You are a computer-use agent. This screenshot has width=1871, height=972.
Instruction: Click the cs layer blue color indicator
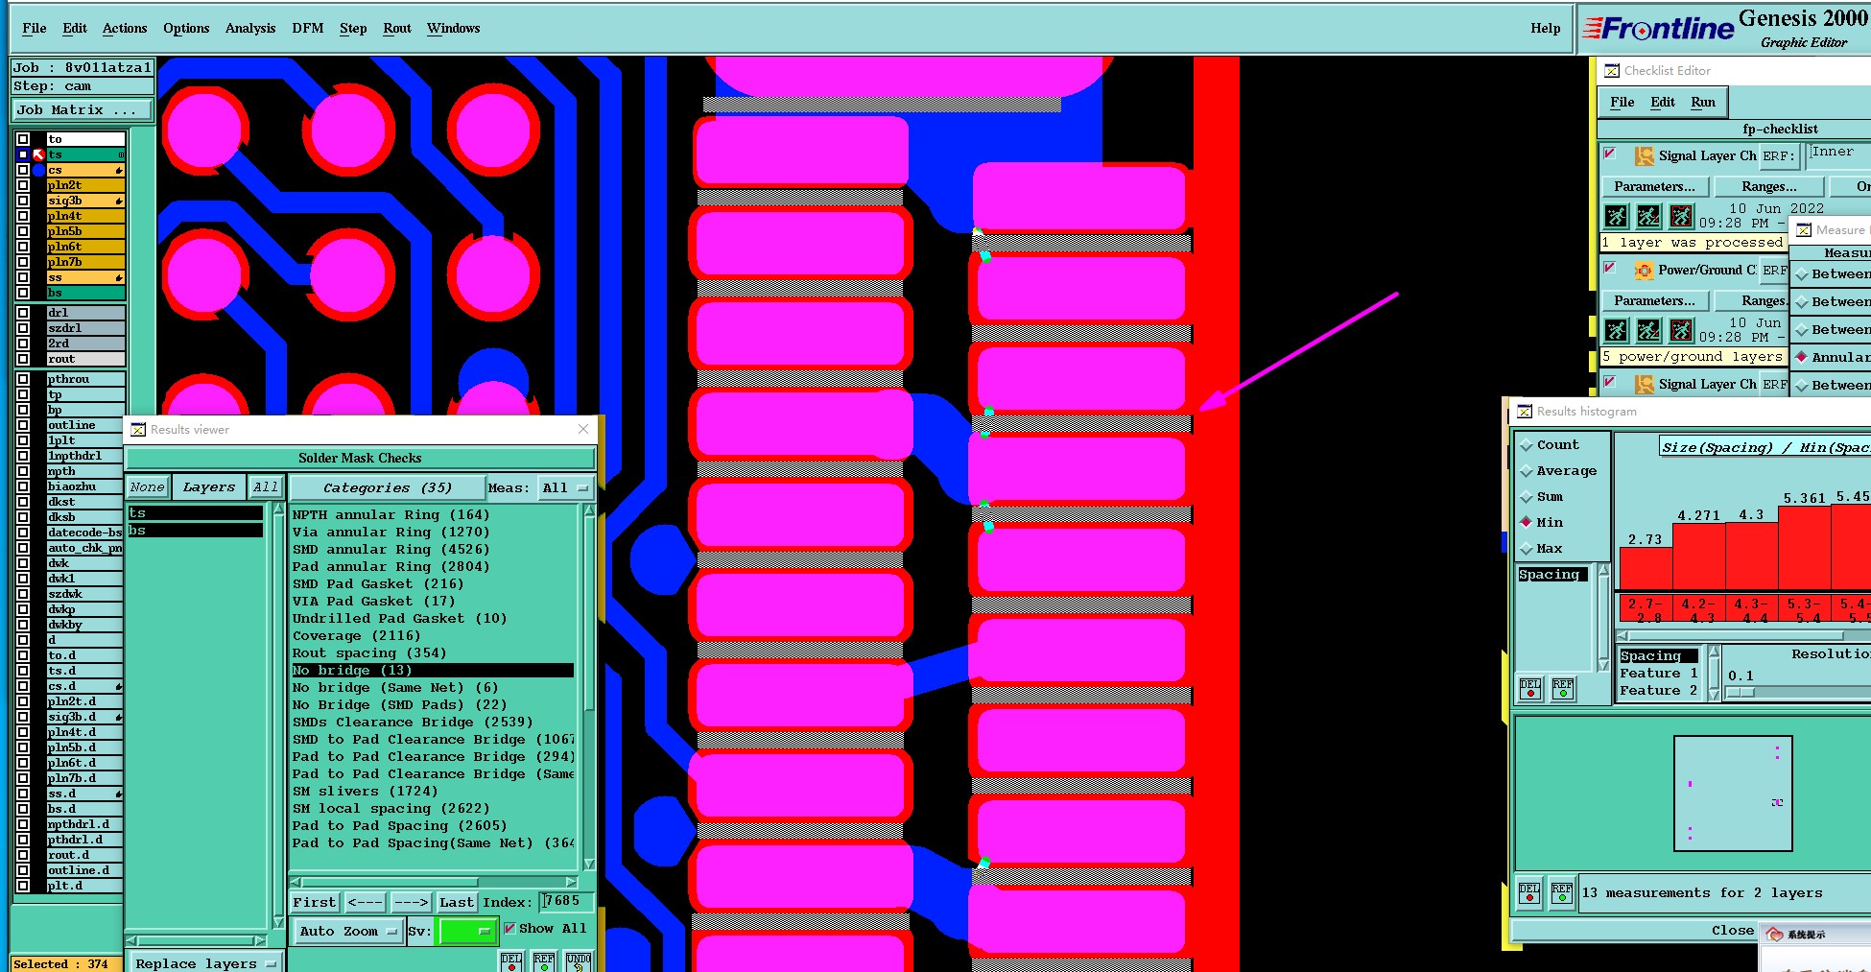coord(39,170)
